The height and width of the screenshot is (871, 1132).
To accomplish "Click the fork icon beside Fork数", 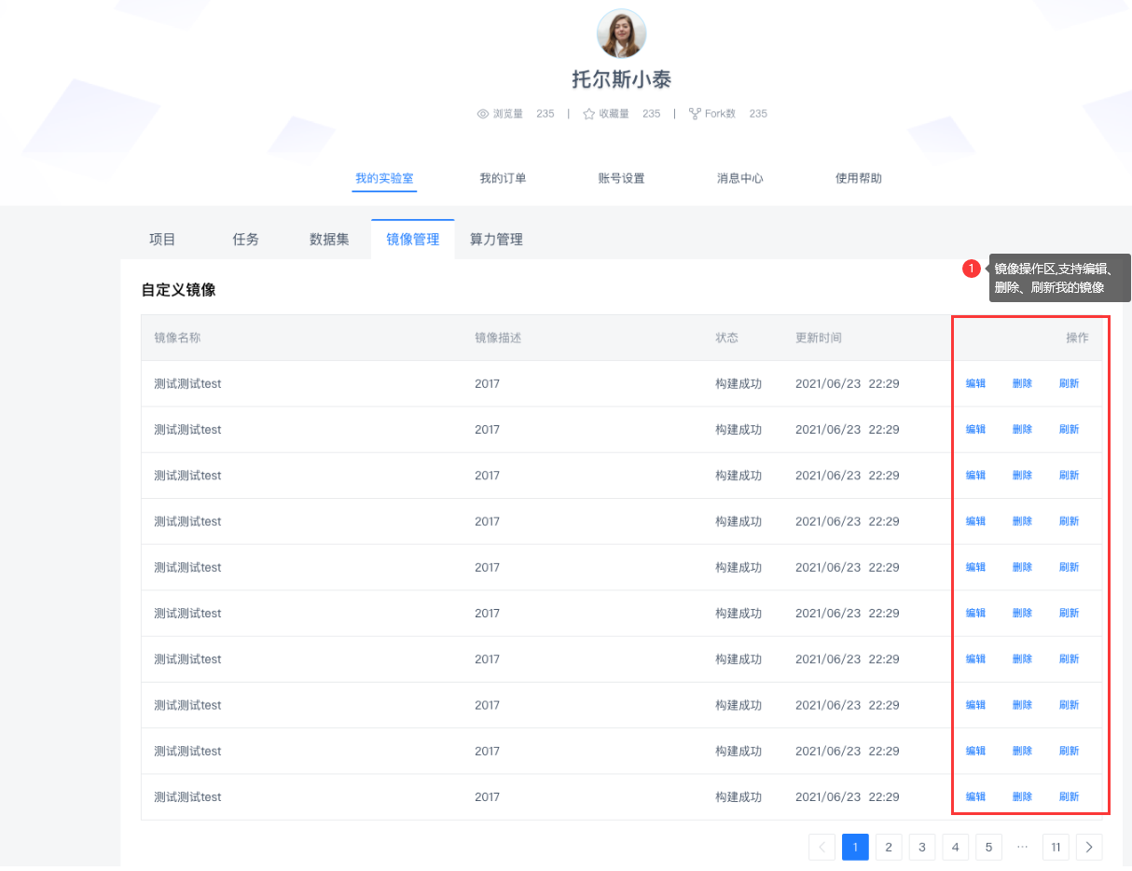I will click(x=695, y=114).
